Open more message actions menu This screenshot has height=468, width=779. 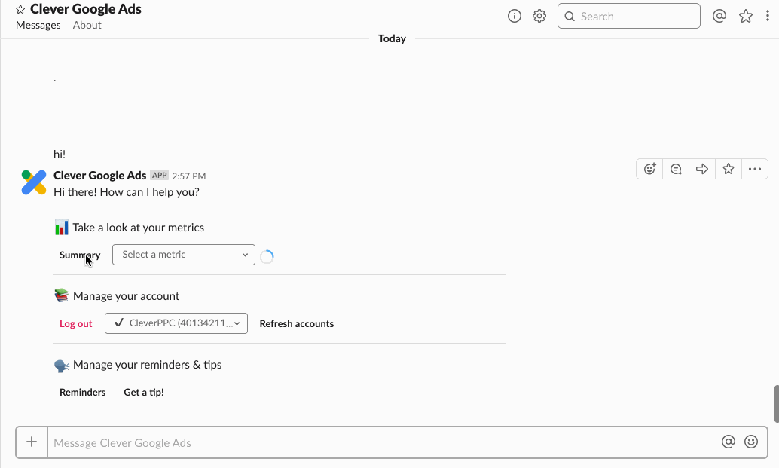pos(755,169)
